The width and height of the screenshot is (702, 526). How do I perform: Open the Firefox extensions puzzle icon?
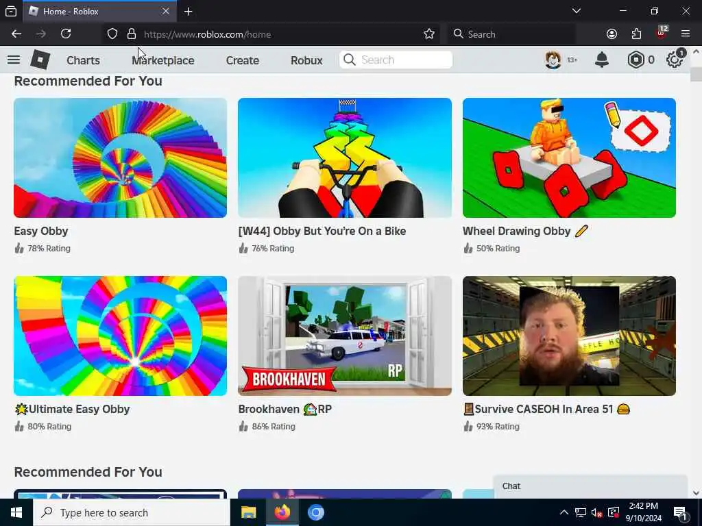point(636,34)
